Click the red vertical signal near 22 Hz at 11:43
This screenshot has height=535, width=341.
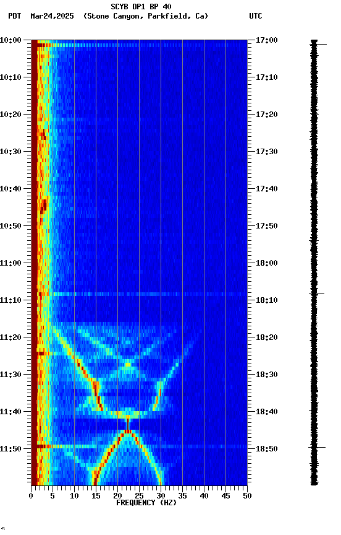click(128, 424)
